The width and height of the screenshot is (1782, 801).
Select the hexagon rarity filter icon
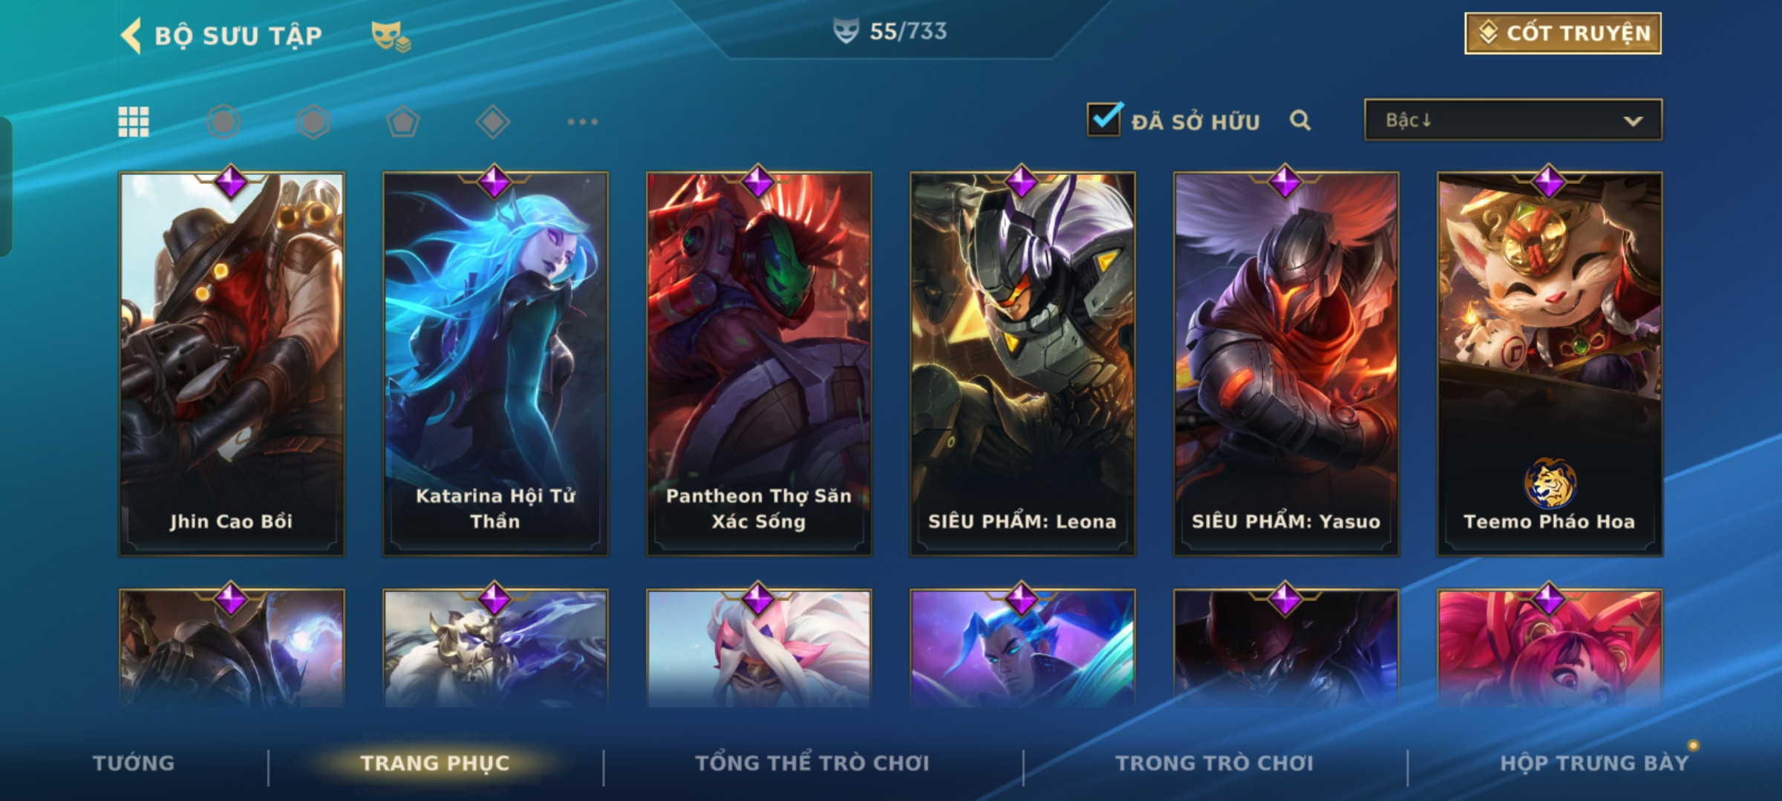(313, 122)
